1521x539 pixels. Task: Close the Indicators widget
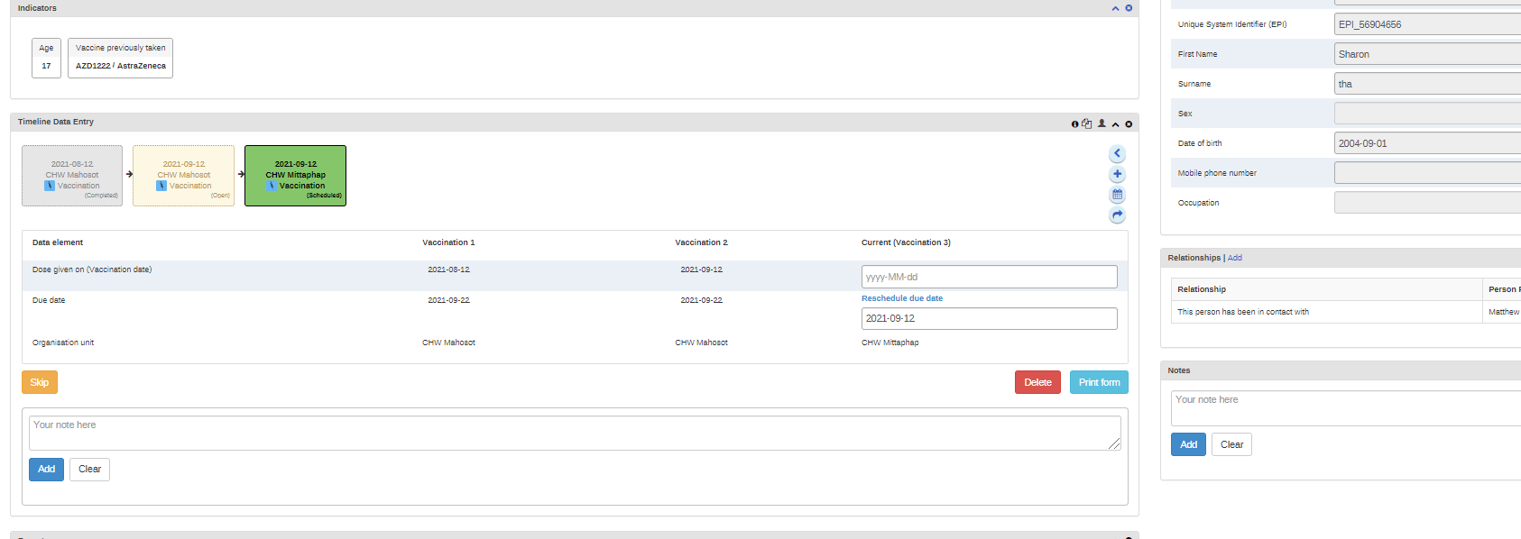(1129, 8)
